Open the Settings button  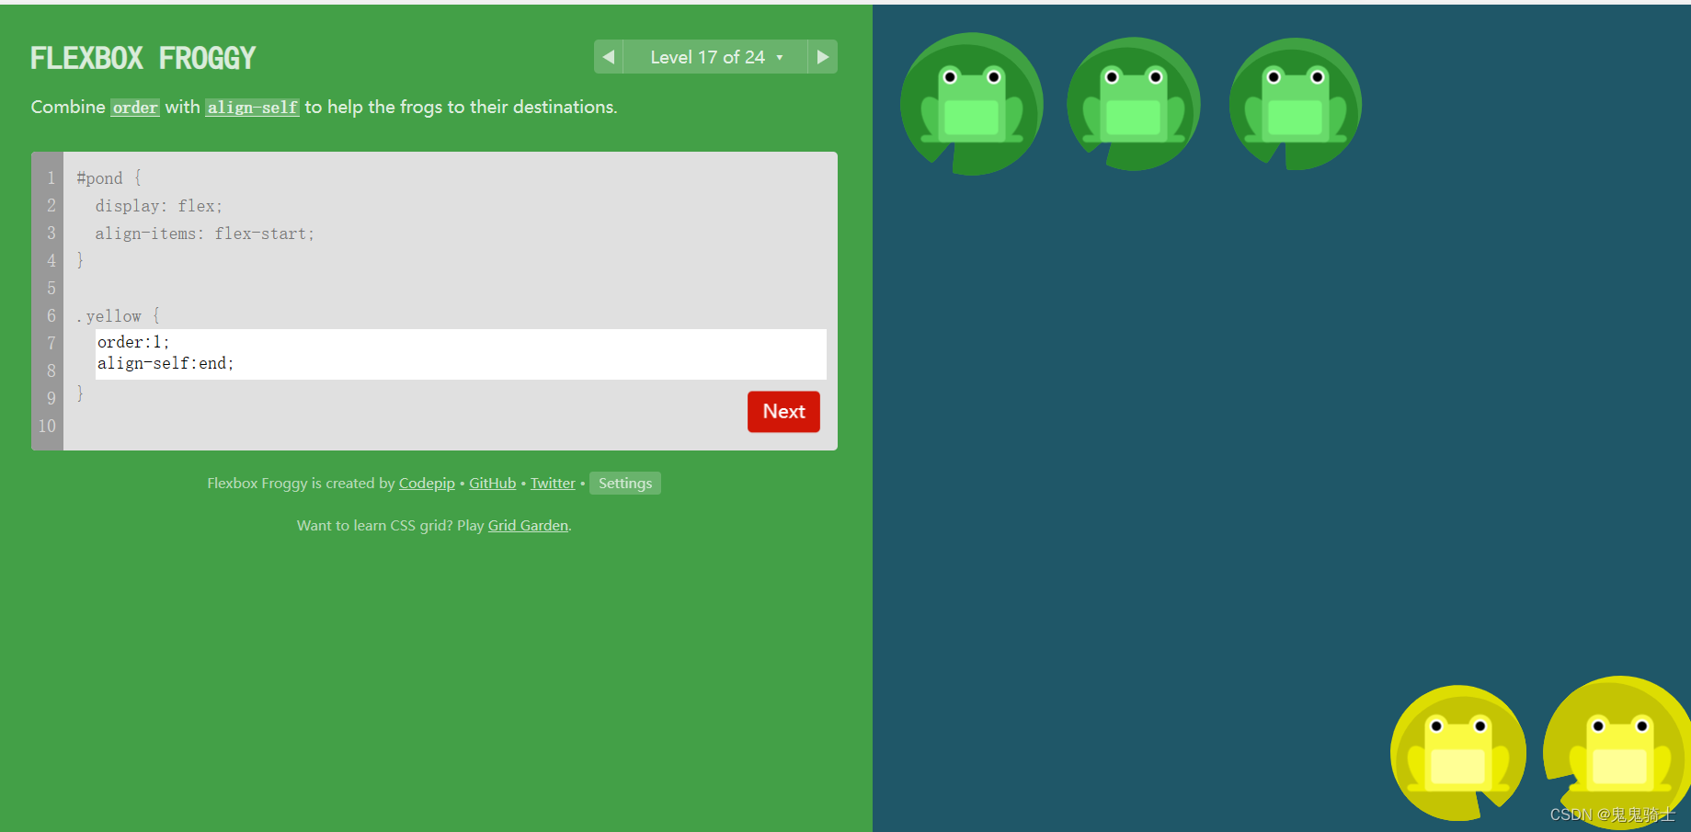click(625, 484)
